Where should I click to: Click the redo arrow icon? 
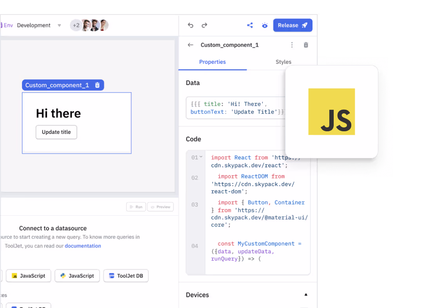(x=204, y=25)
